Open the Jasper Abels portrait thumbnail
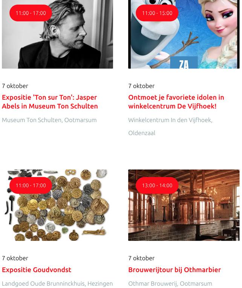The width and height of the screenshot is (242, 288). click(57, 34)
